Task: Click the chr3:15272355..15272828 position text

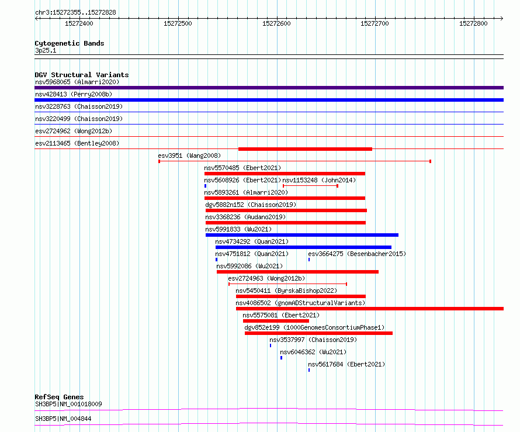Action: coord(75,13)
